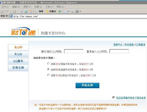Screen dimensions: 147x112
Task: Click the Mail envelope icon
Action: pos(66,11)
